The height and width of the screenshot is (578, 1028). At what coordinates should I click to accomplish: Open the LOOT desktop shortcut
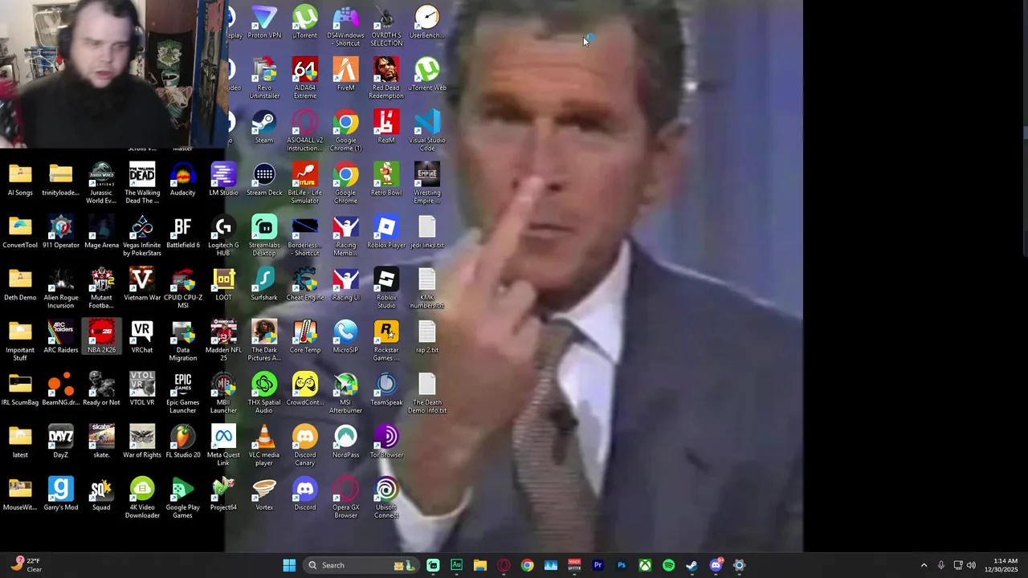(223, 284)
